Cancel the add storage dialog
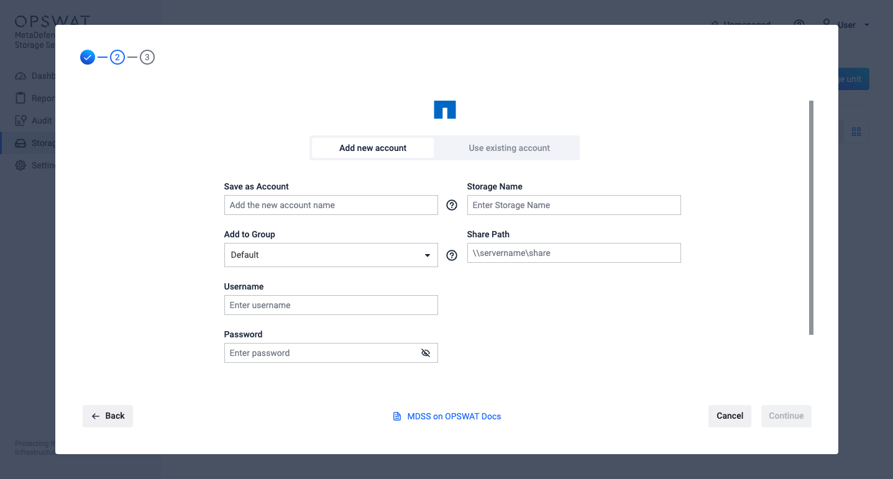 point(730,416)
